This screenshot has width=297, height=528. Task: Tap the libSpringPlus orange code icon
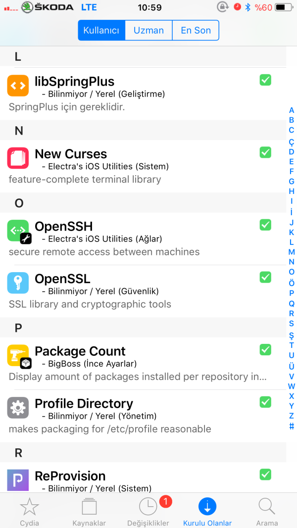point(18,86)
